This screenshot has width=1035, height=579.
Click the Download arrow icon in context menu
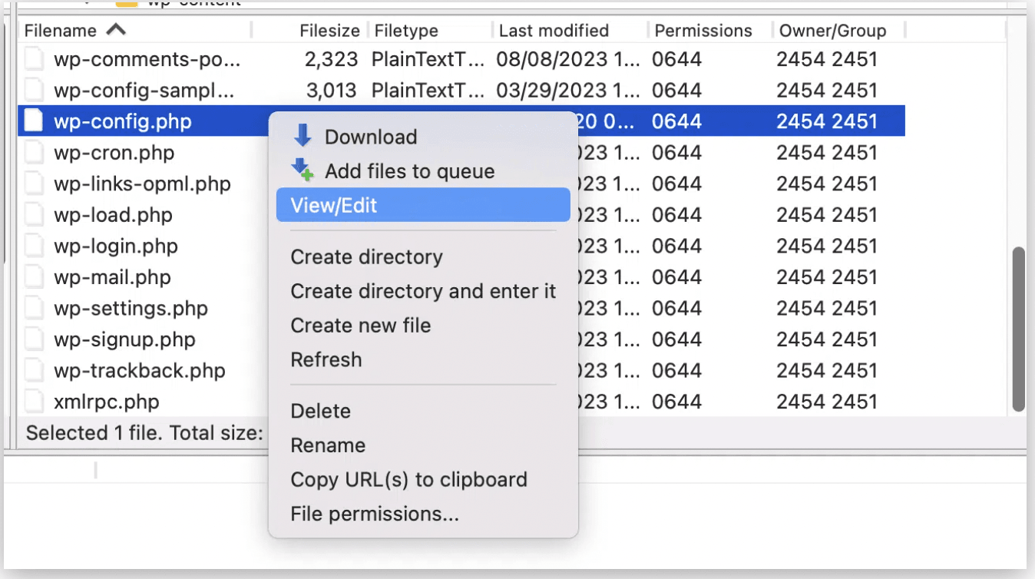pos(303,137)
